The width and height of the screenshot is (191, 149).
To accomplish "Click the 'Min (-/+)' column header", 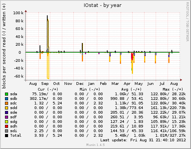I will (x=90, y=89).
